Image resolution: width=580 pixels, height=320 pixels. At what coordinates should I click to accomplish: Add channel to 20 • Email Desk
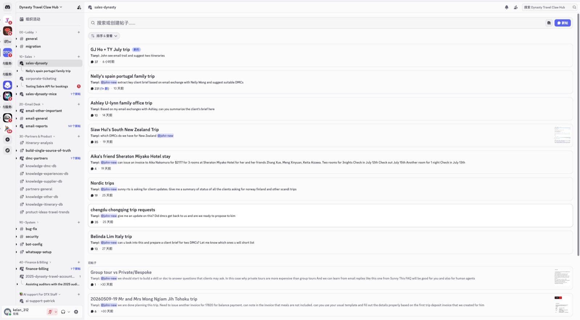coord(79,104)
